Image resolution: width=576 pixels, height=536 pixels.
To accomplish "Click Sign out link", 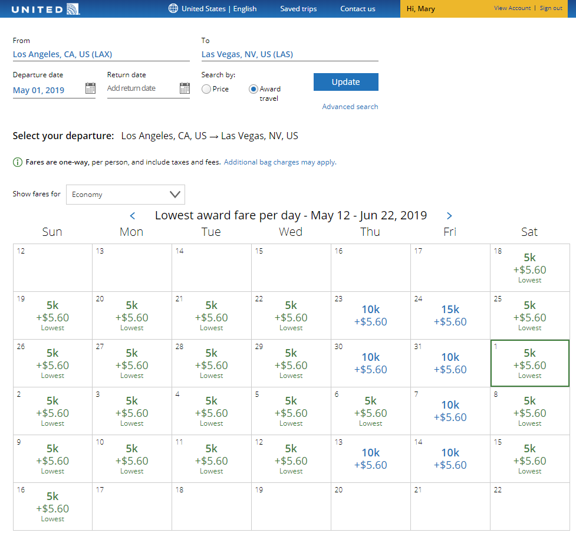I will (x=551, y=8).
